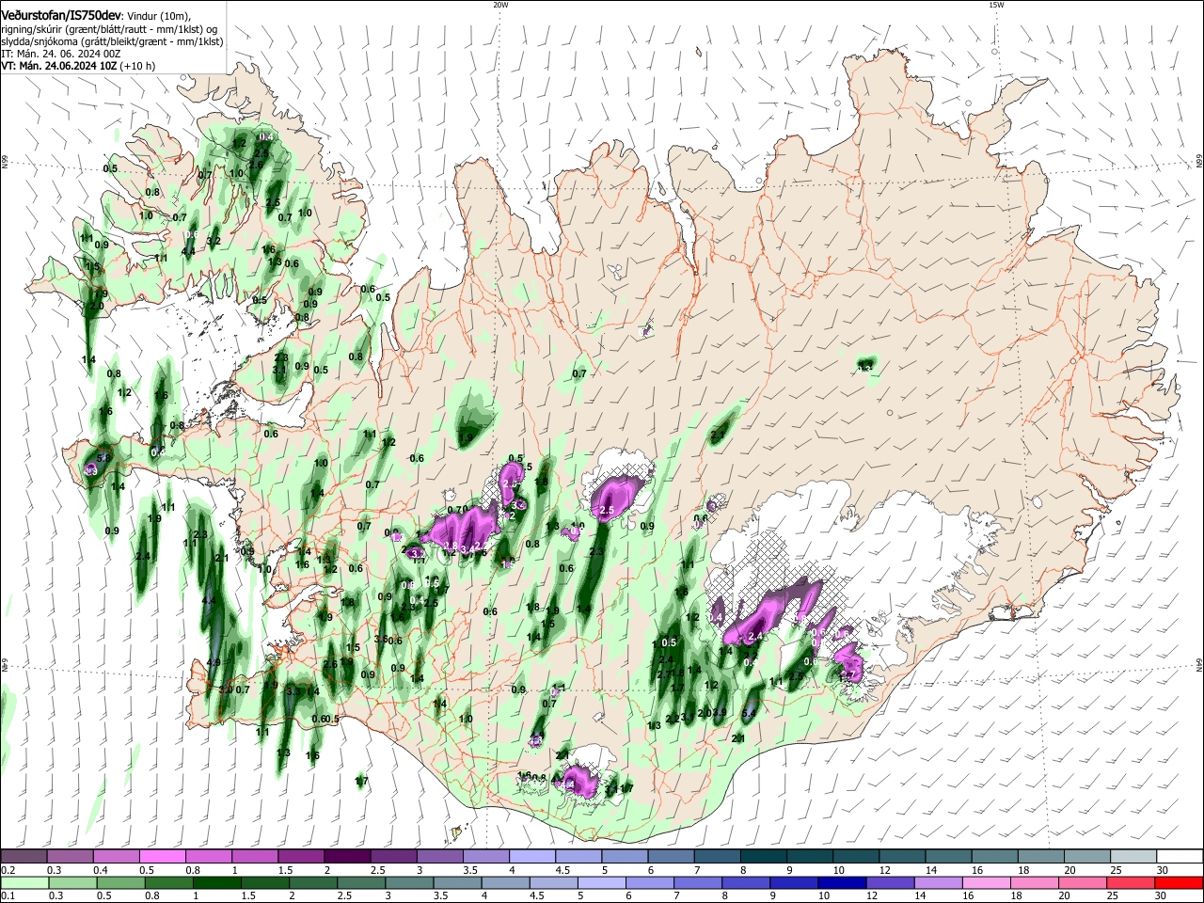Pick the lightest green swatch after 0.1, lower row
Screen dimensions: 1204x903
click(24, 883)
